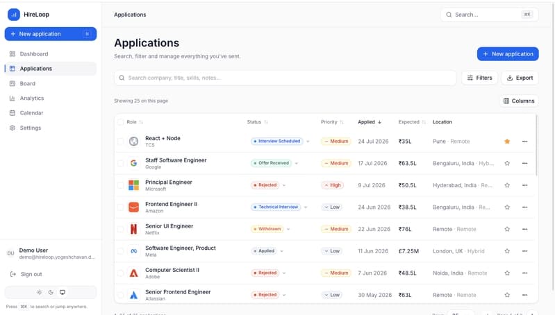The width and height of the screenshot is (555, 315).
Task: Open the Filters panel
Action: (479, 78)
